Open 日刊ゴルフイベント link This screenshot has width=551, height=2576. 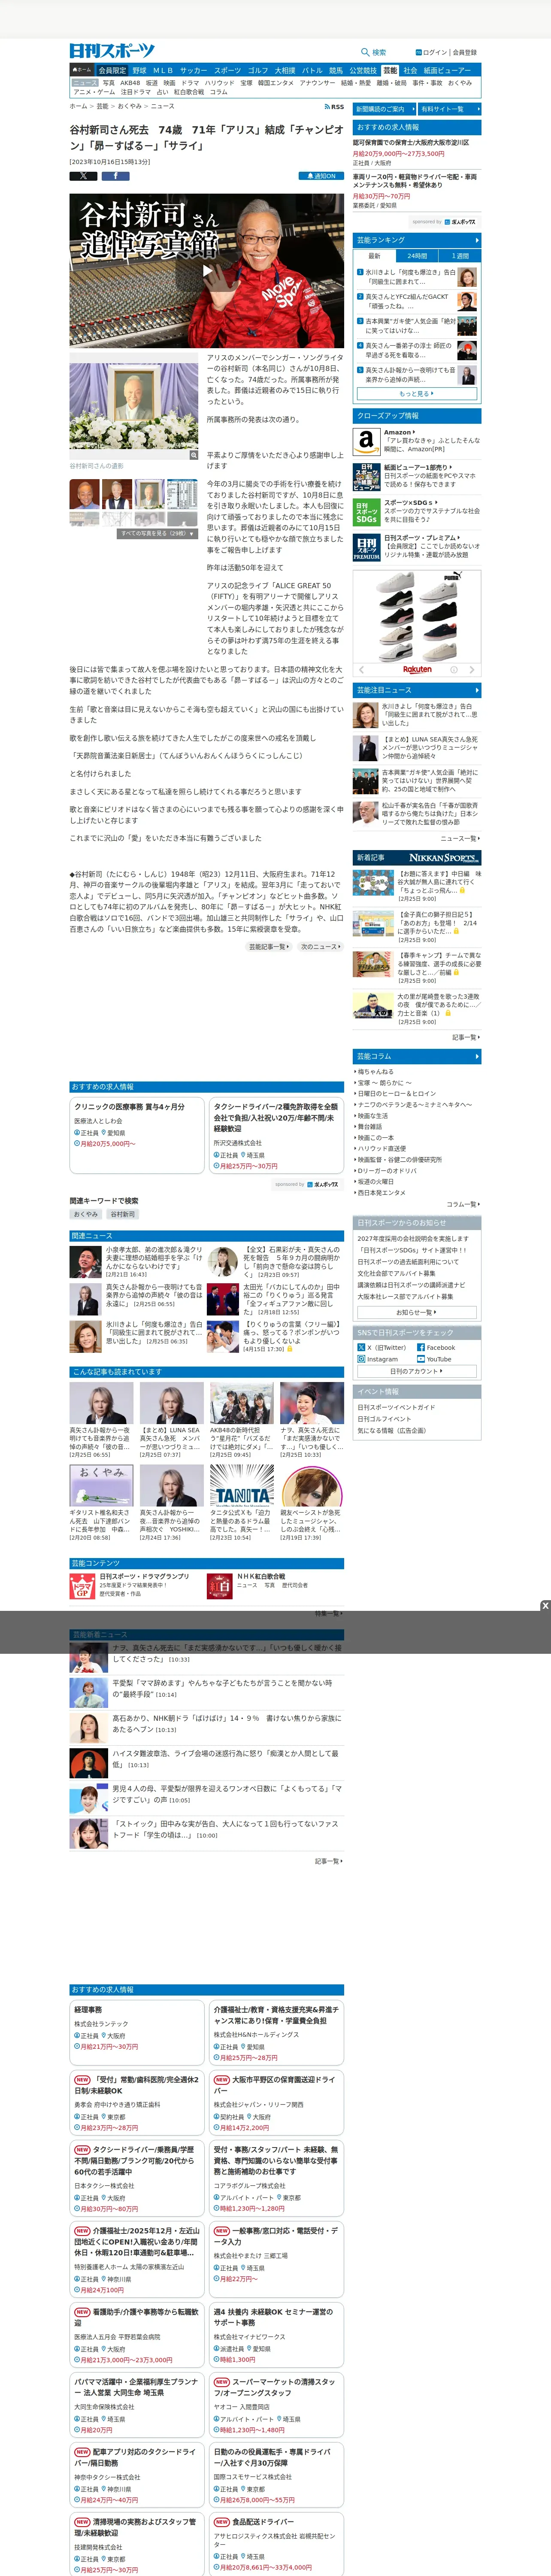(x=384, y=1419)
